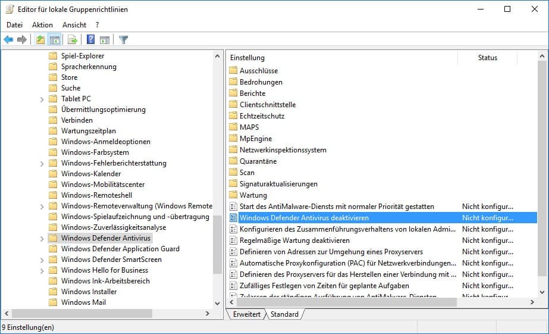Select Windows-Anmeldeoptionen in tree
Image resolution: width=549 pixels, height=334 pixels.
[x=106, y=142]
